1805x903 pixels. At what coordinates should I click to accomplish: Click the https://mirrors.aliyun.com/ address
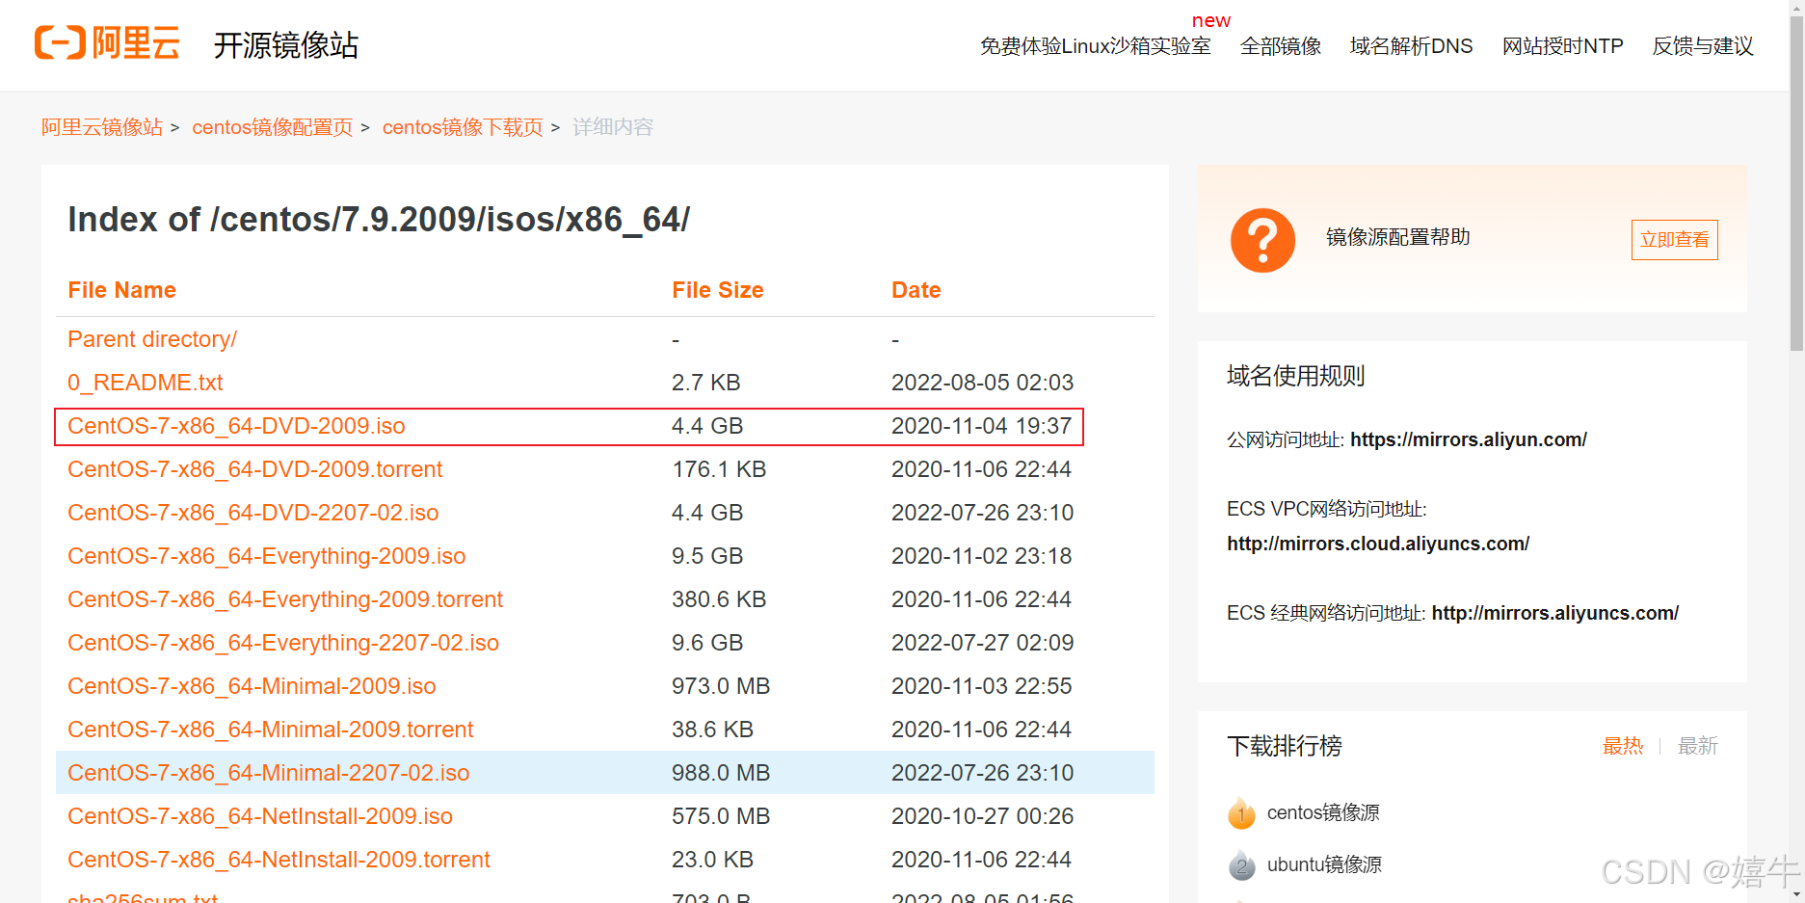tap(1468, 439)
